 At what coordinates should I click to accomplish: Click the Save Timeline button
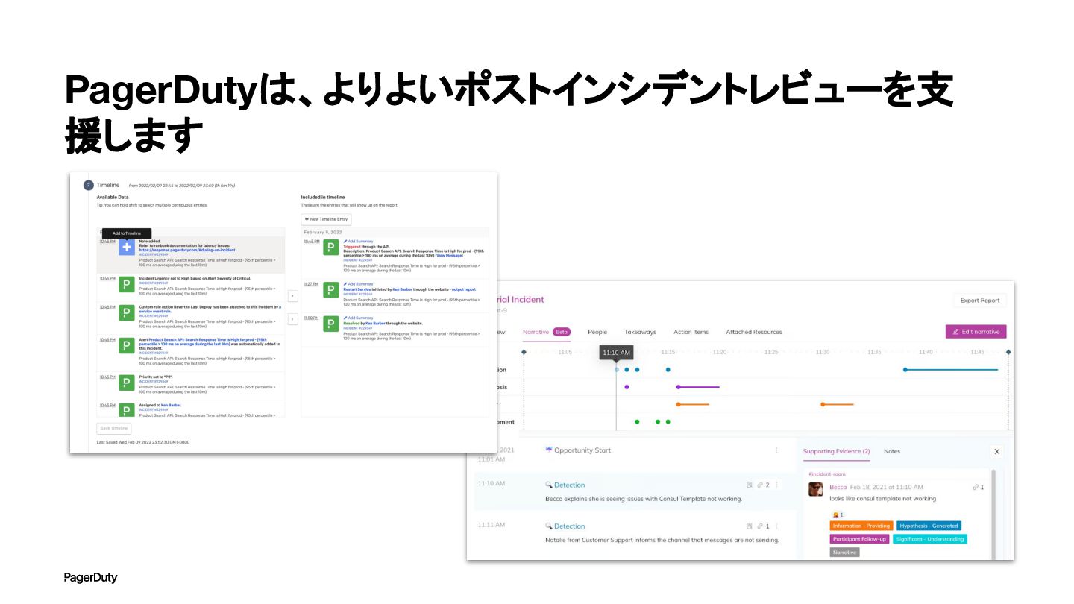pyautogui.click(x=114, y=428)
